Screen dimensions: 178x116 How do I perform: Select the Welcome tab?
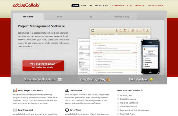(x=28, y=17)
